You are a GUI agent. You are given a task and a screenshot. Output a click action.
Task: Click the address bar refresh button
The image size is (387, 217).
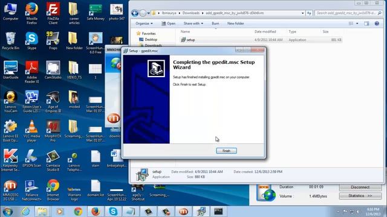pos(309,13)
